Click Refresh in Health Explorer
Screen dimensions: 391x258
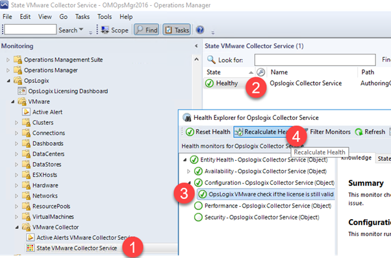[370, 132]
